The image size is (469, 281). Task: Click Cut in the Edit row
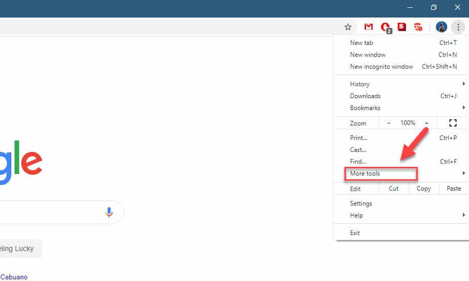[x=394, y=189]
